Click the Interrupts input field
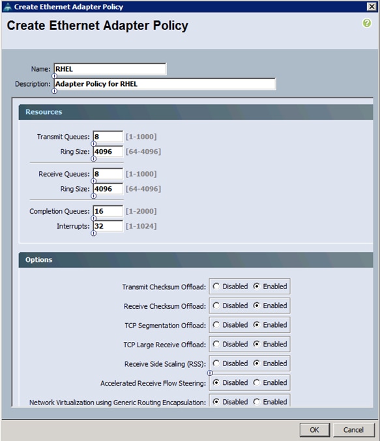 click(x=108, y=226)
